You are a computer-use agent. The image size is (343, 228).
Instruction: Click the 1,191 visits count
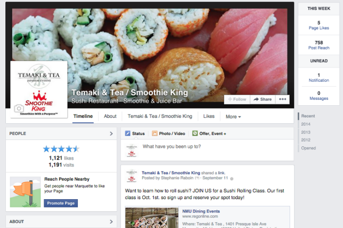[x=61, y=165]
